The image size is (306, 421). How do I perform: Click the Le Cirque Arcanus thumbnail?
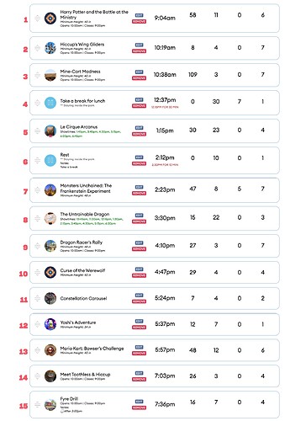coord(50,131)
